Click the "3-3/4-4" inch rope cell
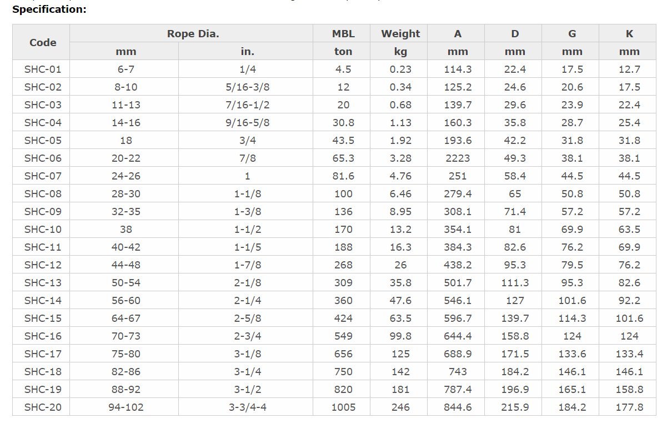The height and width of the screenshot is (423, 667). tap(247, 407)
